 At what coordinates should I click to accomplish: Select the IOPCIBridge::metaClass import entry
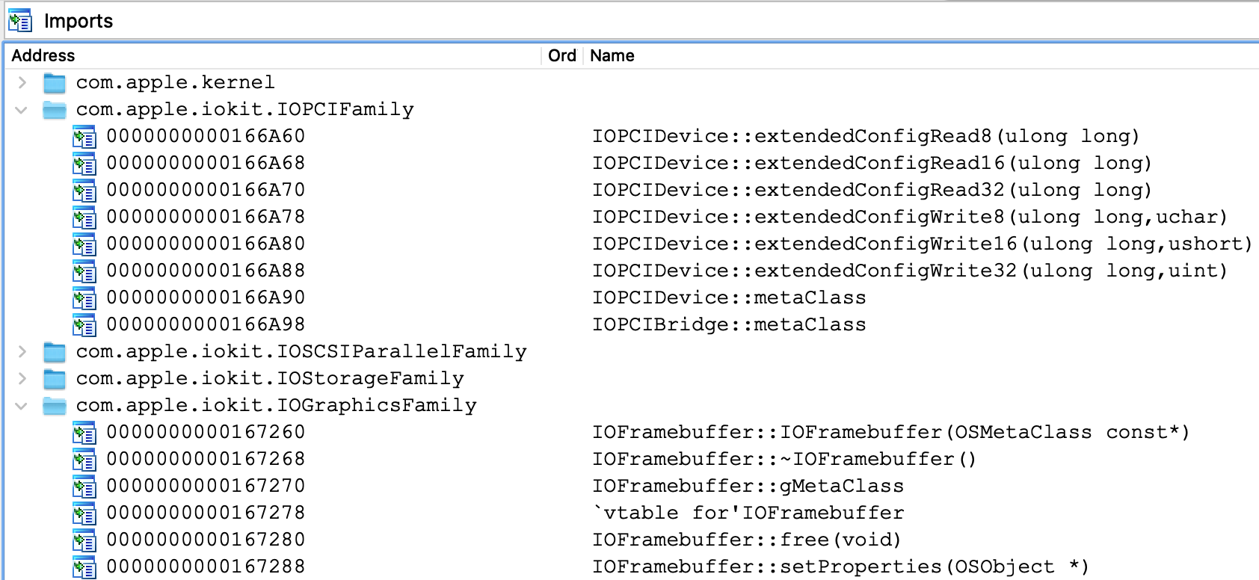(x=729, y=324)
